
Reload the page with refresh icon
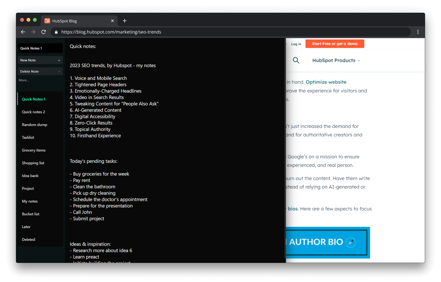pyautogui.click(x=43, y=32)
